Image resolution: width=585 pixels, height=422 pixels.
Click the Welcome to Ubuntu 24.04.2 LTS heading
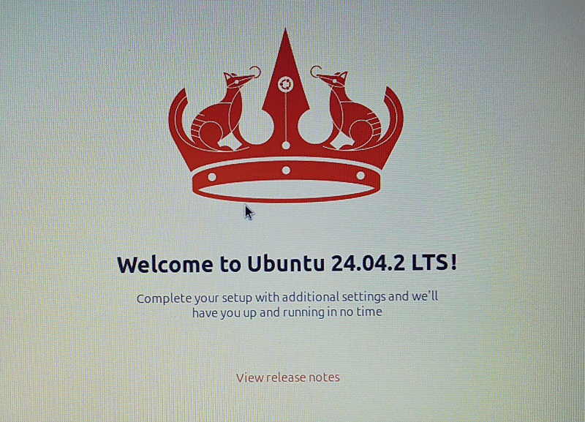point(287,263)
